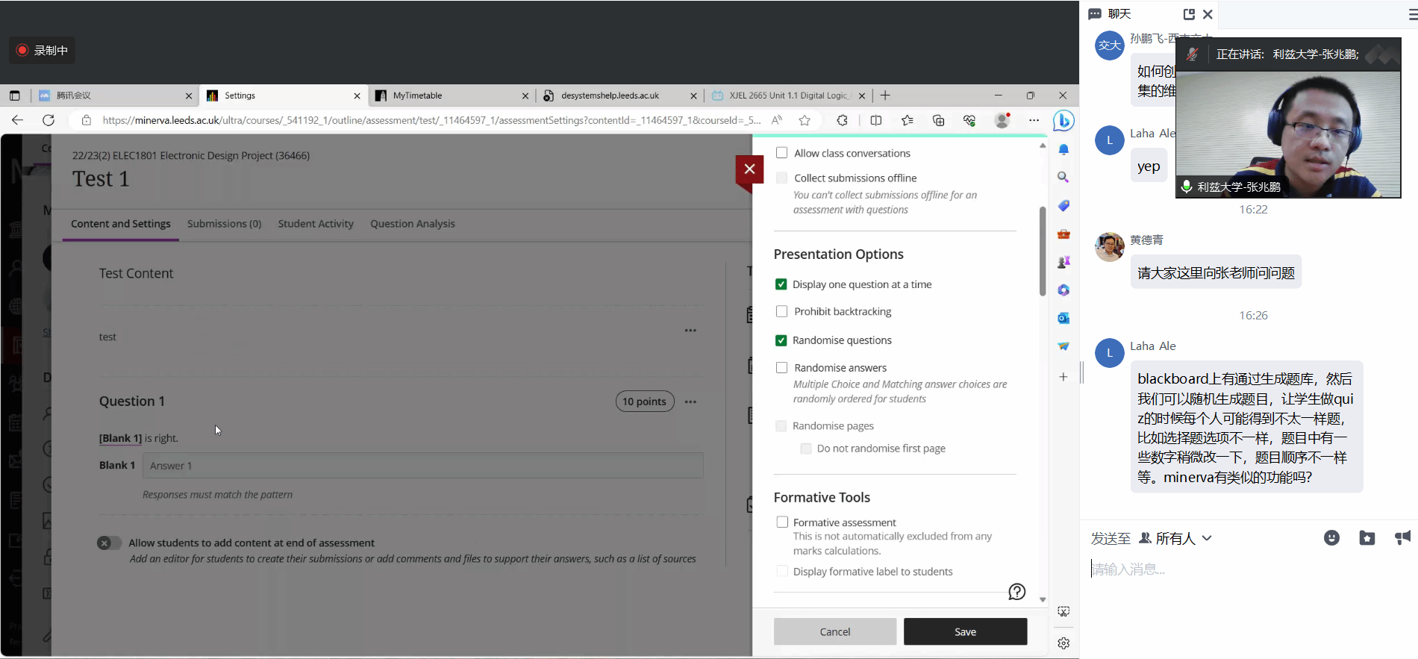Switch to MyTimetable browser tab
Screen dimensions: 1418x659
pyautogui.click(x=418, y=96)
